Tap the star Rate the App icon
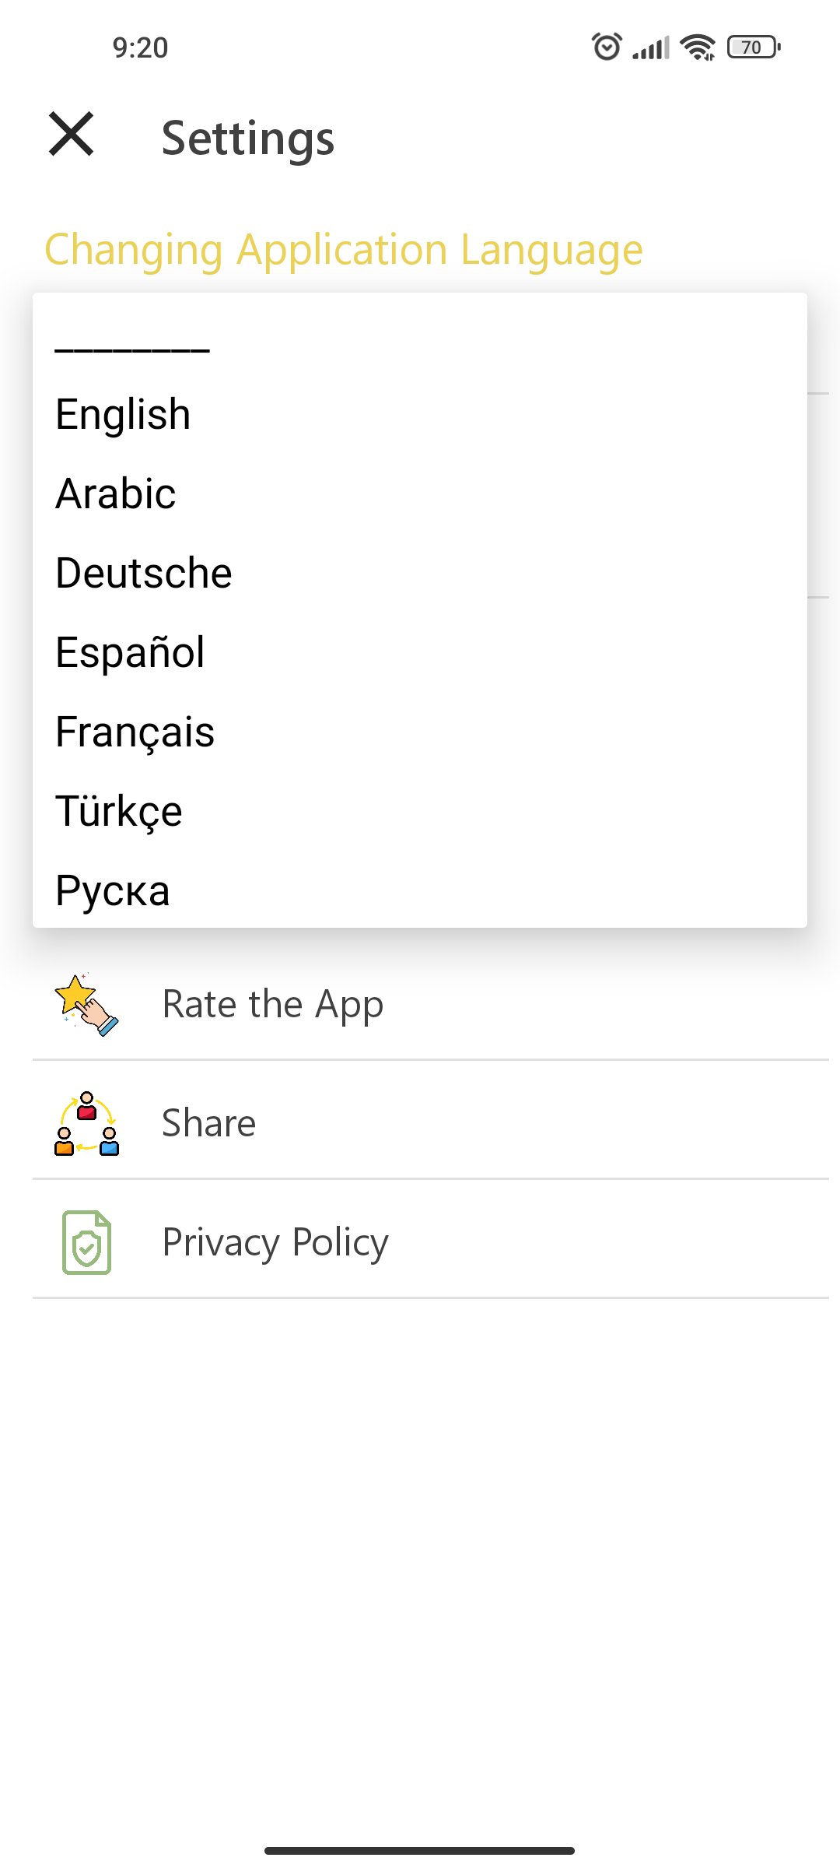The image size is (840, 1868). tap(86, 1005)
